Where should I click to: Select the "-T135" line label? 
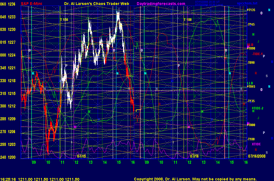[251, 101]
